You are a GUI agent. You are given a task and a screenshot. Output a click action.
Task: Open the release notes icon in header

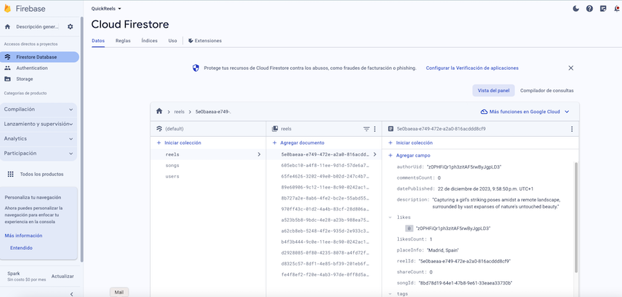click(603, 8)
